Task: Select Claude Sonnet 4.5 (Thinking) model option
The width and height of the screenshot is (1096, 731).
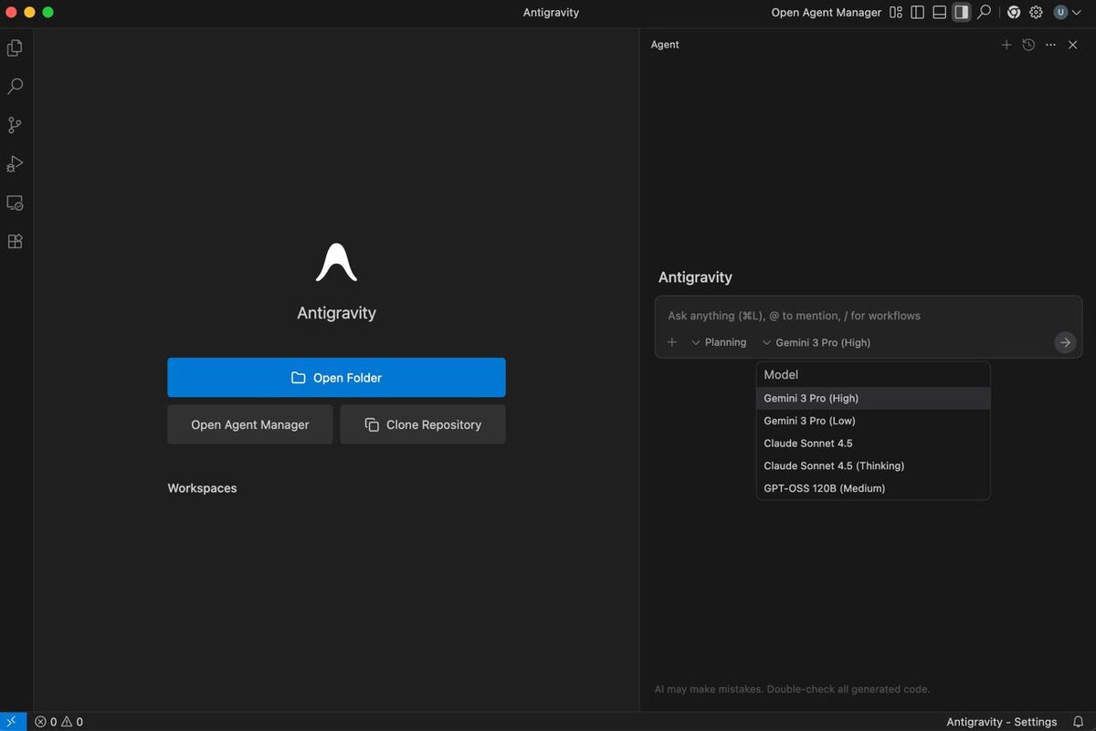Action: click(873, 465)
